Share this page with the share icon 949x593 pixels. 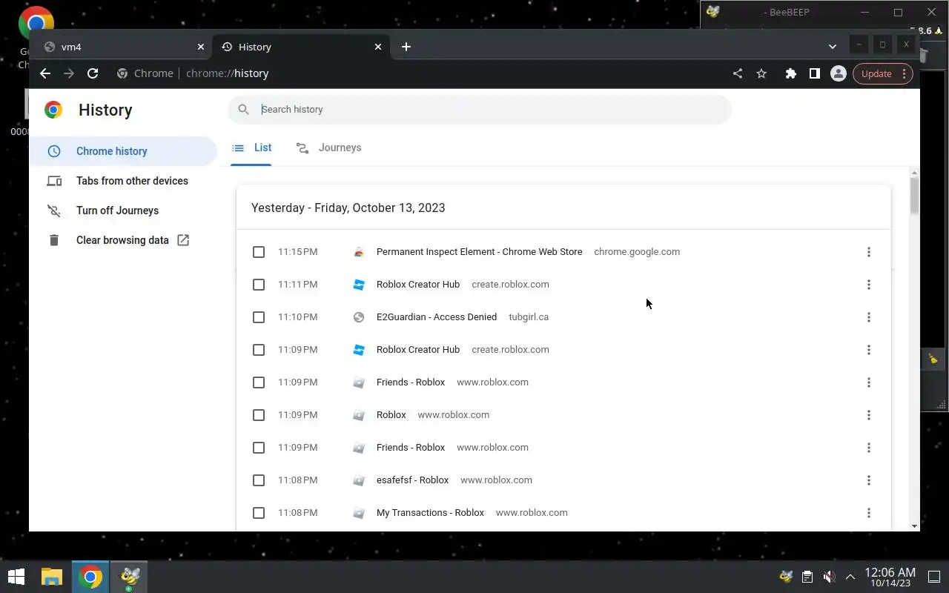click(737, 73)
